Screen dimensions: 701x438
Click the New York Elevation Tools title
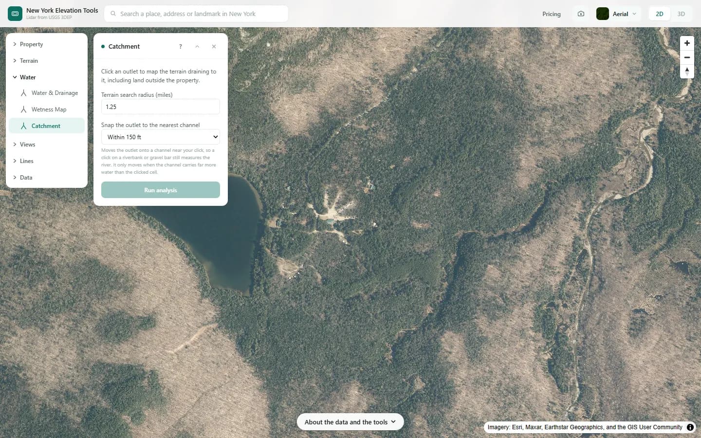(x=62, y=10)
